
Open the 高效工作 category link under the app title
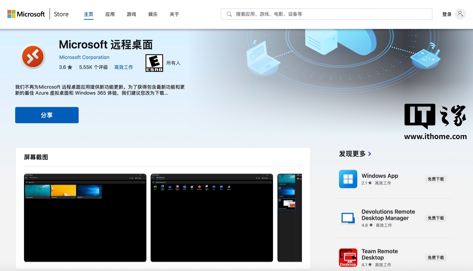[x=124, y=67]
